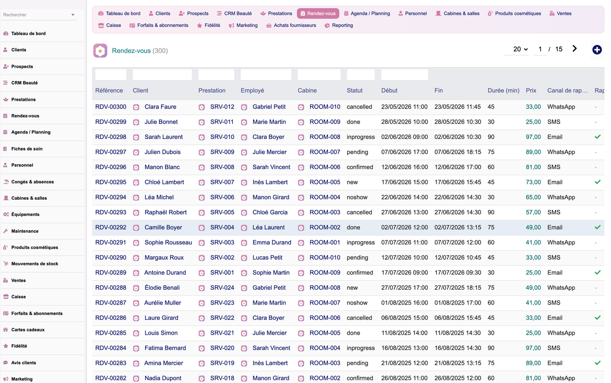Click price 97,00 in row RDV-00298
The image size is (611, 383).
tap(533, 137)
